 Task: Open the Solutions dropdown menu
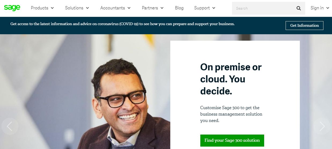[77, 8]
